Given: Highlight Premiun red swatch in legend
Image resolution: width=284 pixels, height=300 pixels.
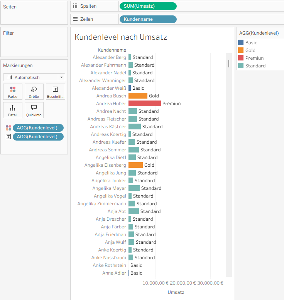Looking at the screenshot, I should click(x=241, y=58).
